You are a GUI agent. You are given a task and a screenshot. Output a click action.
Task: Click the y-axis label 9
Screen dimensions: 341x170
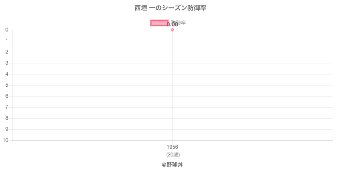tap(7, 129)
